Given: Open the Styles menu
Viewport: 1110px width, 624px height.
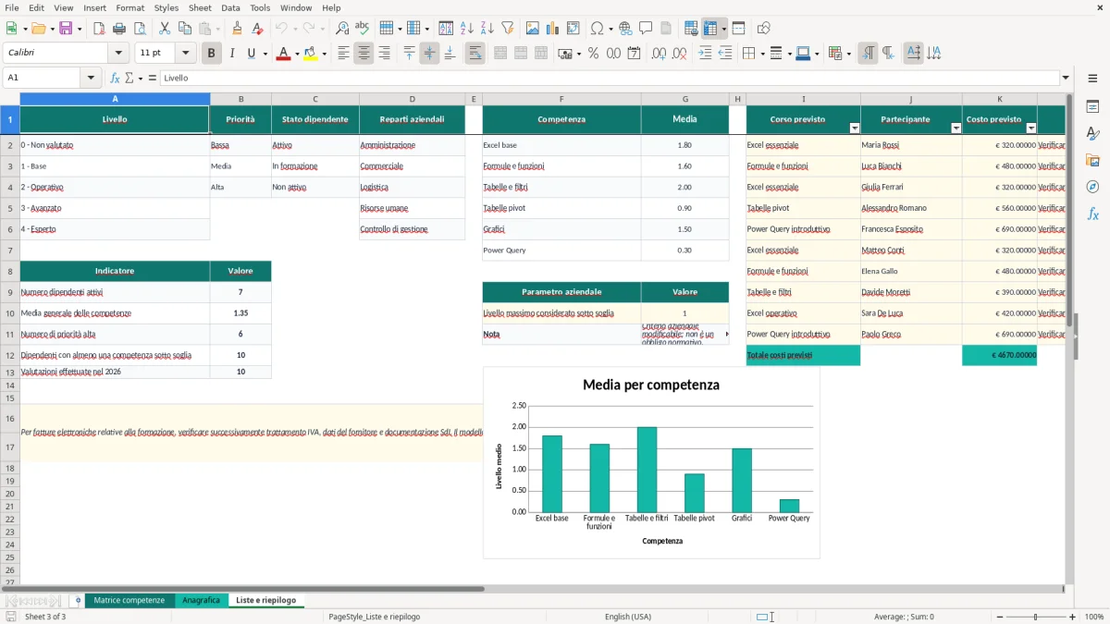Looking at the screenshot, I should [166, 7].
